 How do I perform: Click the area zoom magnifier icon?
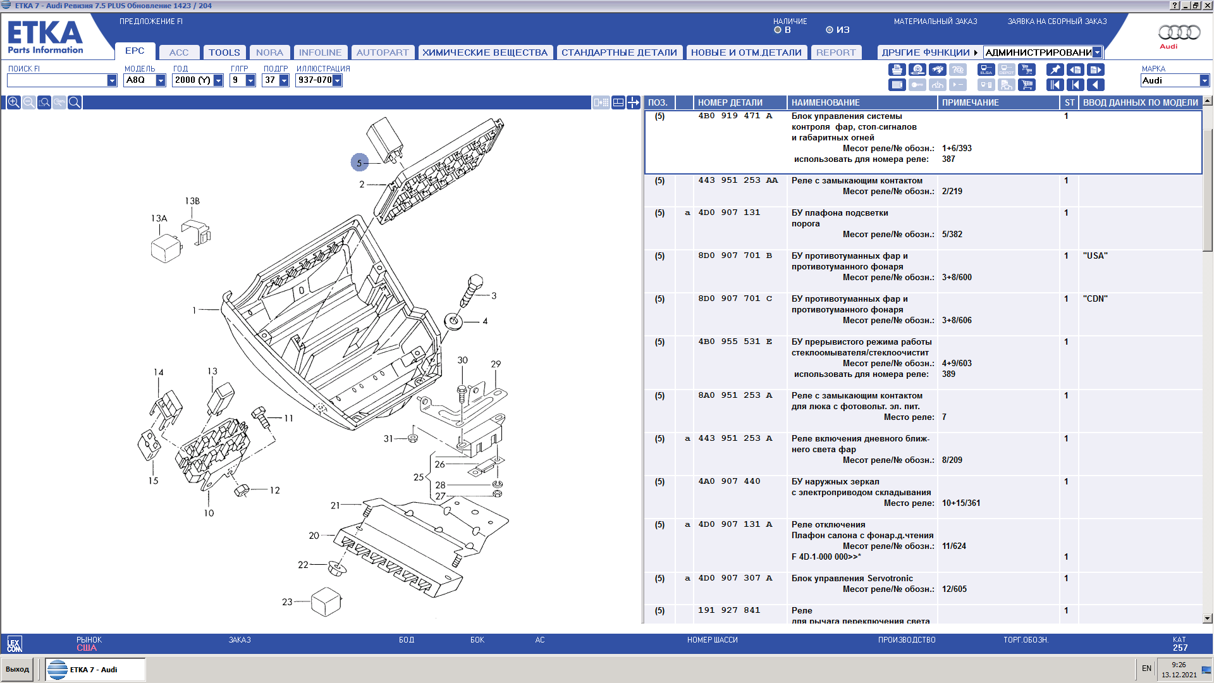[x=44, y=102]
